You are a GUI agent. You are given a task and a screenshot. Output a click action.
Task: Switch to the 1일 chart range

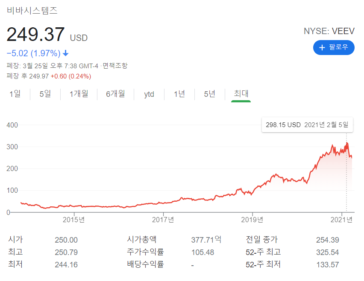[15, 94]
